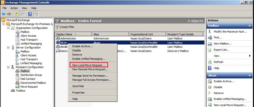Click the Up one level toolbar icon
Screen dimensions: 254x107
click(17, 14)
